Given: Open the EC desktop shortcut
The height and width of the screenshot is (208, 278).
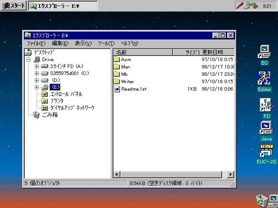Looking at the screenshot, I should pos(264,52).
